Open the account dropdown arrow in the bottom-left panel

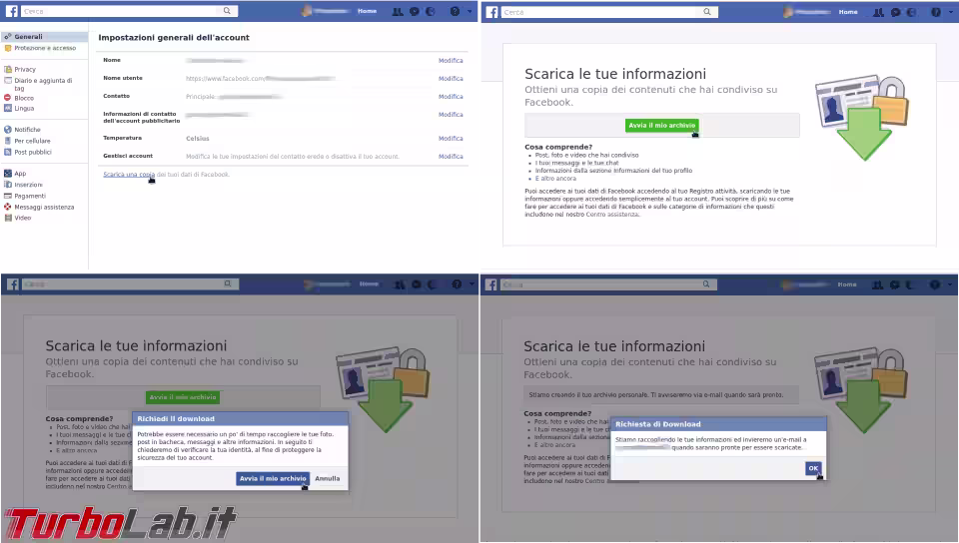[472, 284]
